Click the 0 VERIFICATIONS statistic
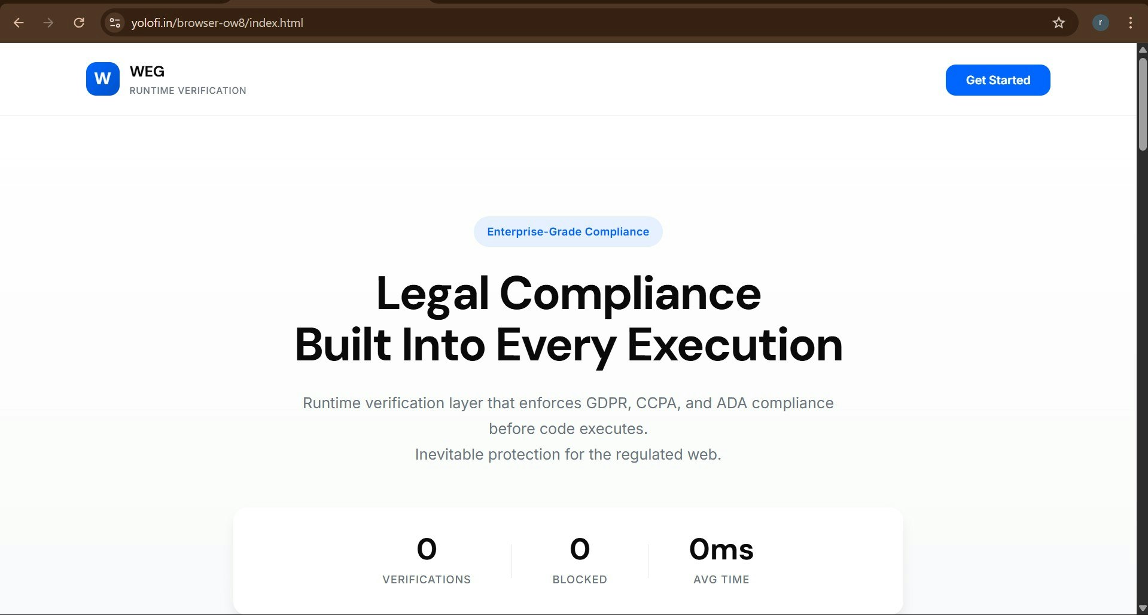Screen dimensions: 1148x615 pyautogui.click(x=427, y=561)
